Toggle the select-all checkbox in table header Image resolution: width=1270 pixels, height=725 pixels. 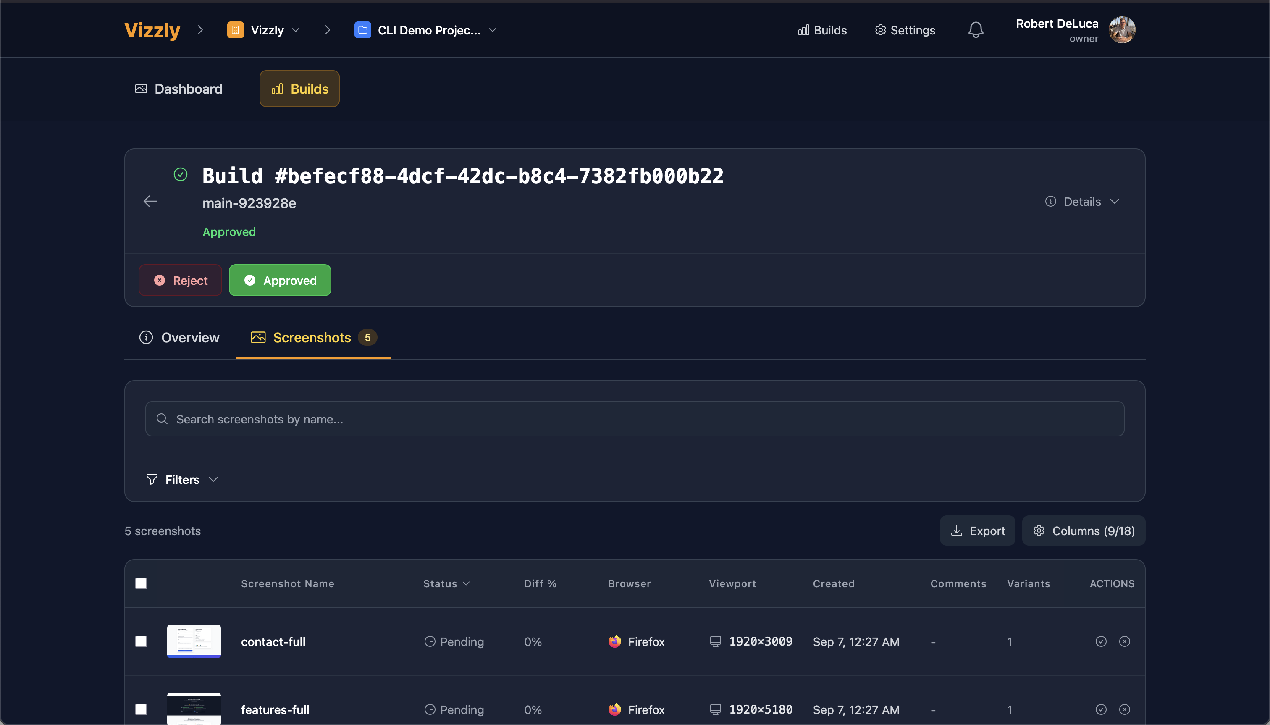[142, 583]
